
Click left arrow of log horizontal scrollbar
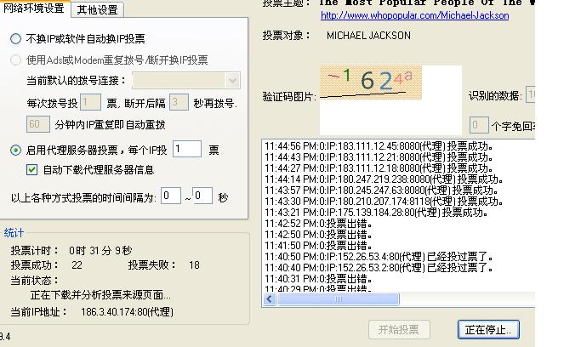pyautogui.click(x=270, y=299)
